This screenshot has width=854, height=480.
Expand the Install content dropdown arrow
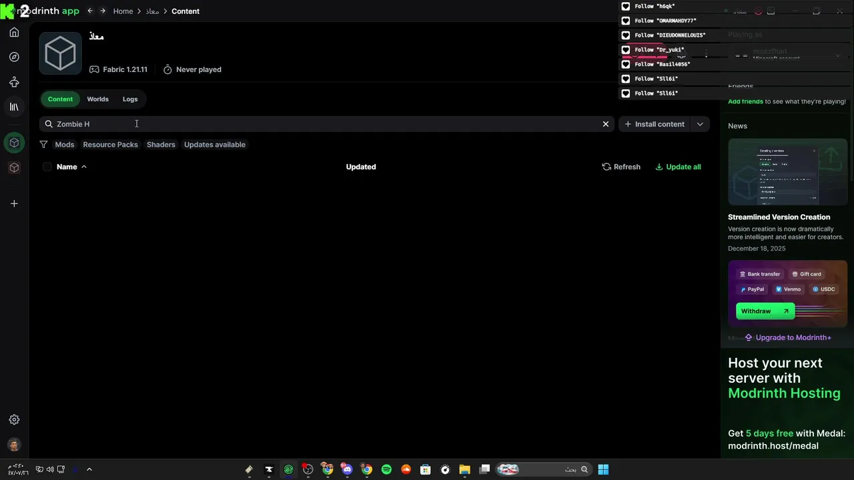point(700,124)
